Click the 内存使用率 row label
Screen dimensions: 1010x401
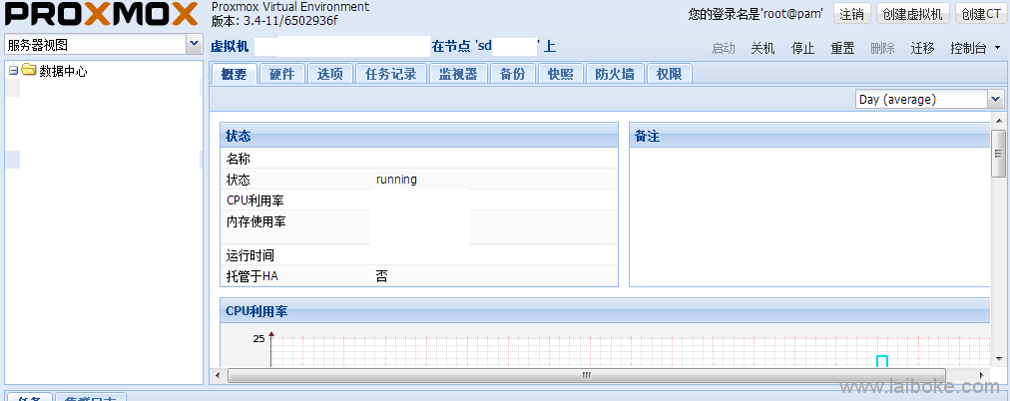point(256,222)
